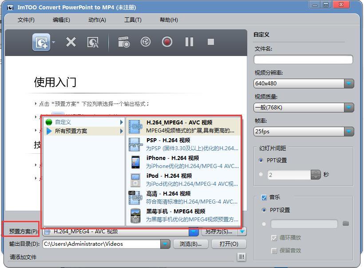
Task: Open the 帮助(H) menu
Action: (169, 20)
